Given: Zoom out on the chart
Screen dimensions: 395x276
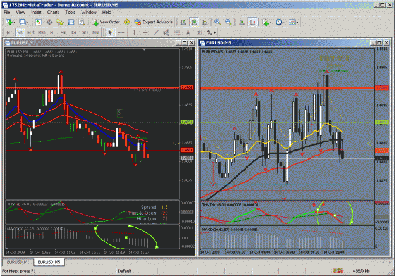Looking at the screenshot, I should click(228, 22).
